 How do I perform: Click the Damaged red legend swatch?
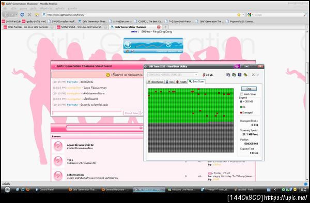241,113
